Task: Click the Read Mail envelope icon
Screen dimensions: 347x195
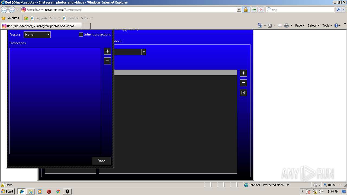Action: pyautogui.click(x=280, y=25)
